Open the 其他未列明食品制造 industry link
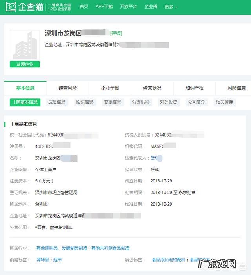 pos(111,248)
